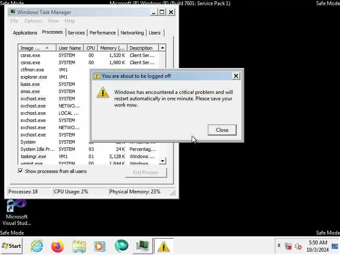Screen dimensions: 340x255
Task: Open Windows Media Player taskbar icon
Action: point(99,246)
